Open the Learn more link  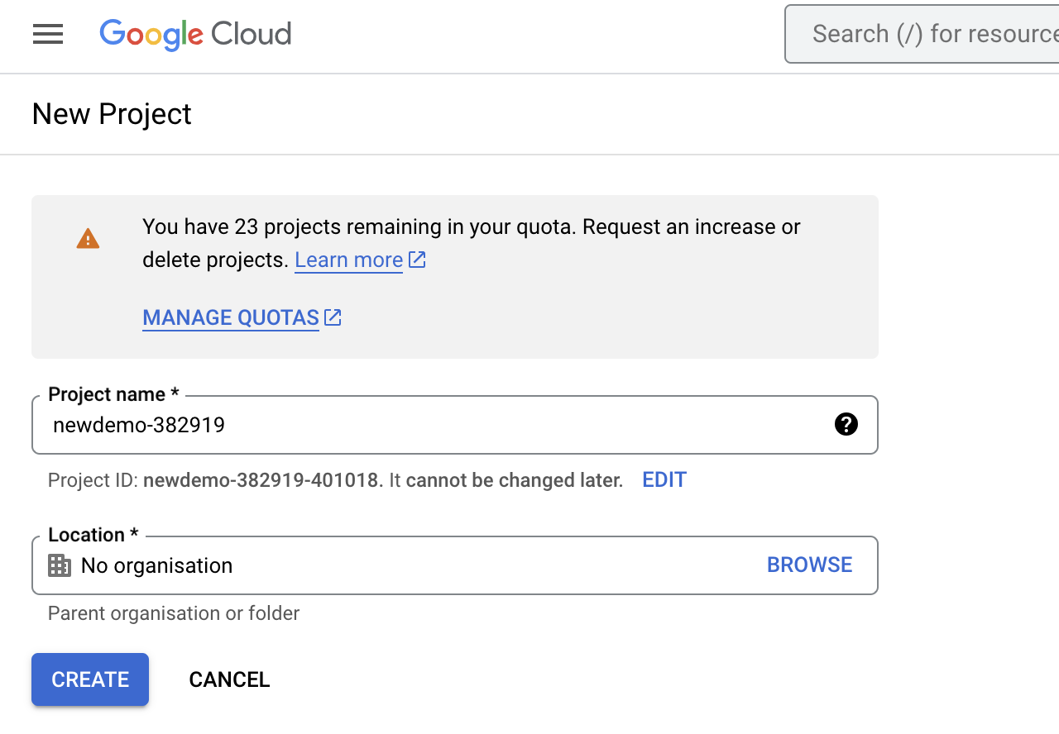348,260
